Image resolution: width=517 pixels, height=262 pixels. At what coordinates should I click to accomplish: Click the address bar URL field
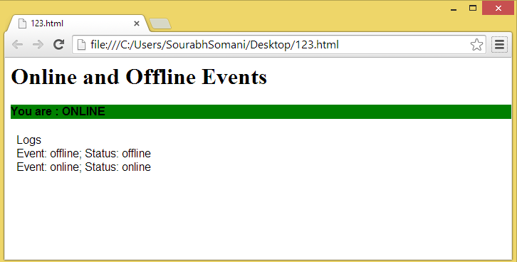coord(278,44)
